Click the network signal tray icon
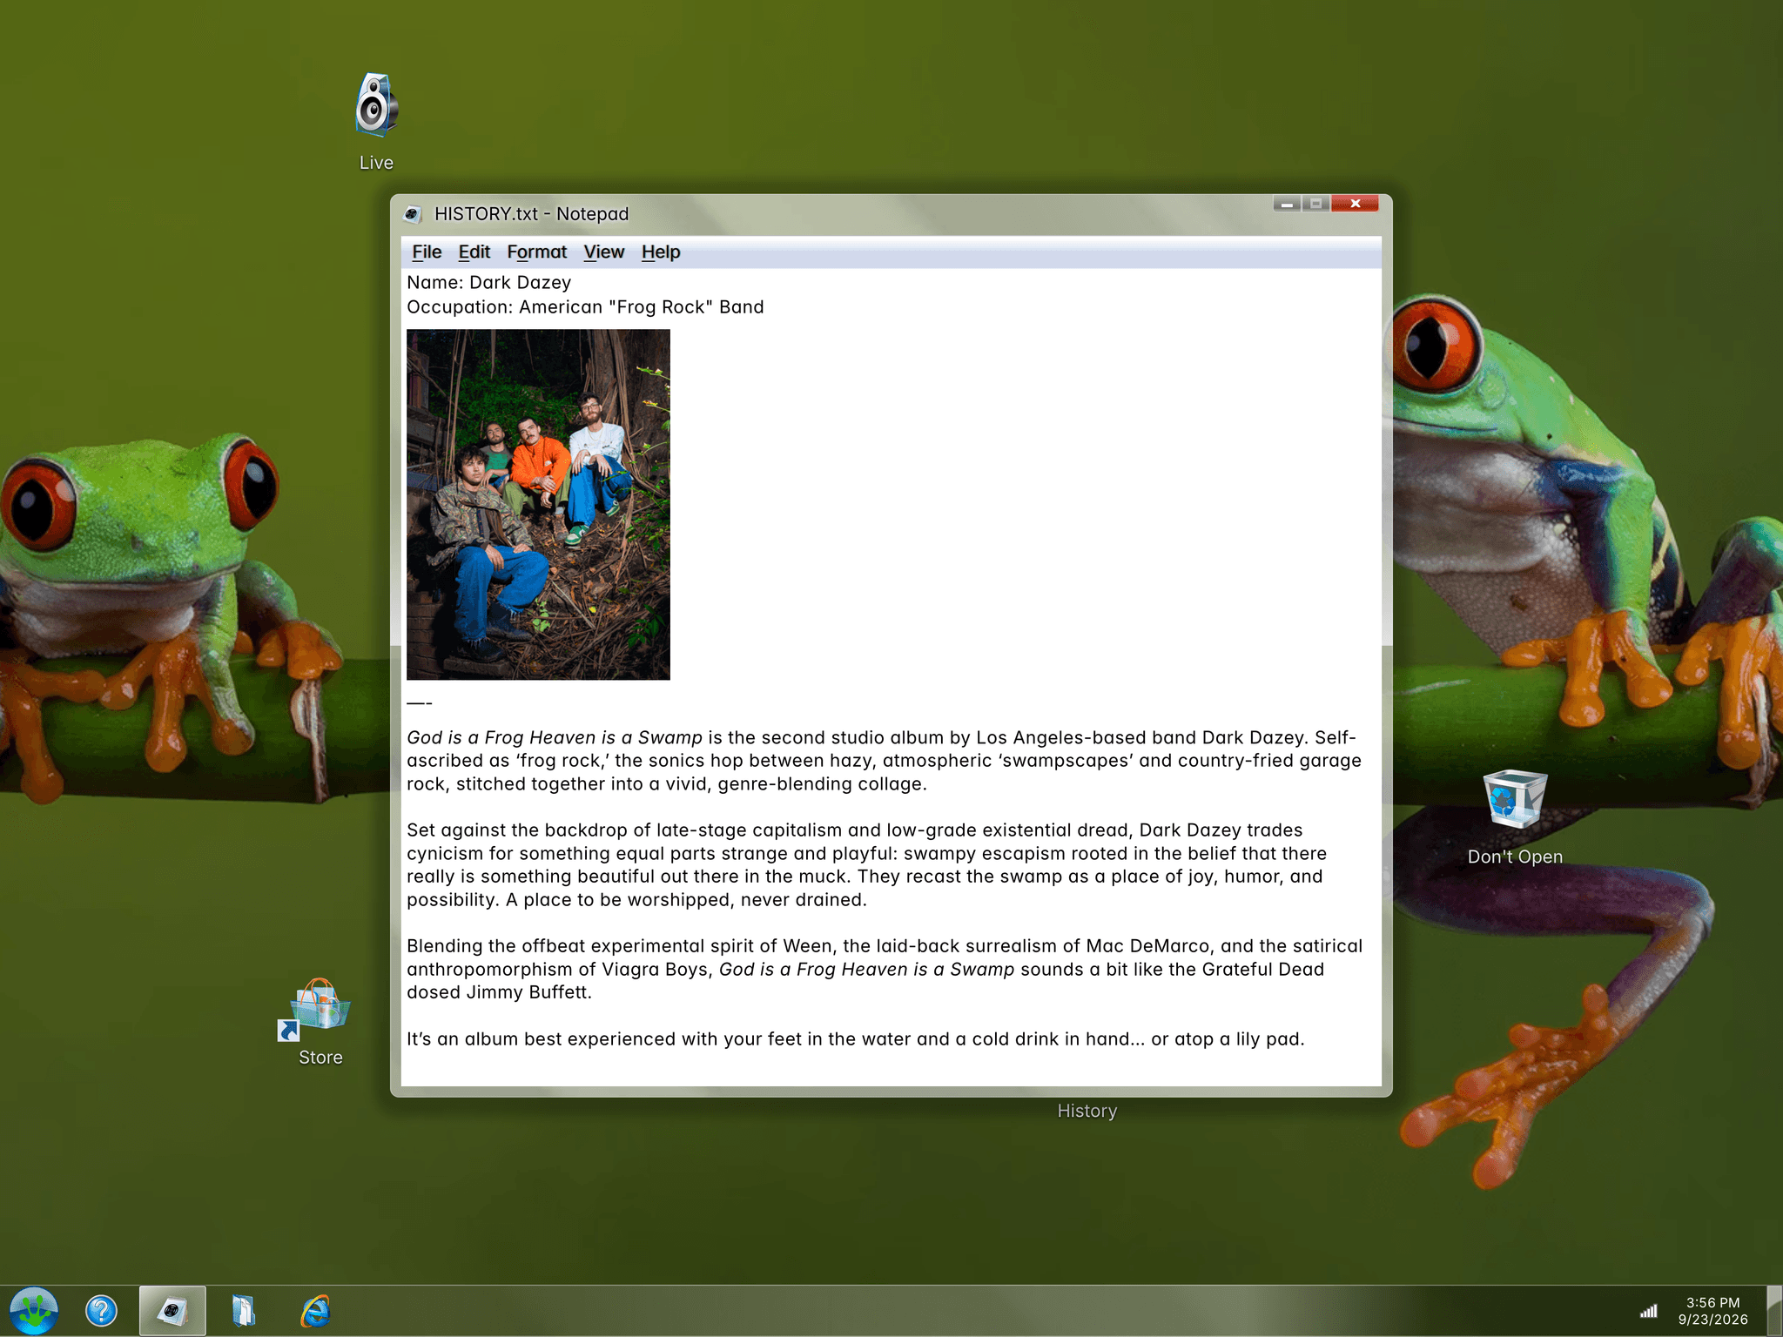 (1648, 1311)
